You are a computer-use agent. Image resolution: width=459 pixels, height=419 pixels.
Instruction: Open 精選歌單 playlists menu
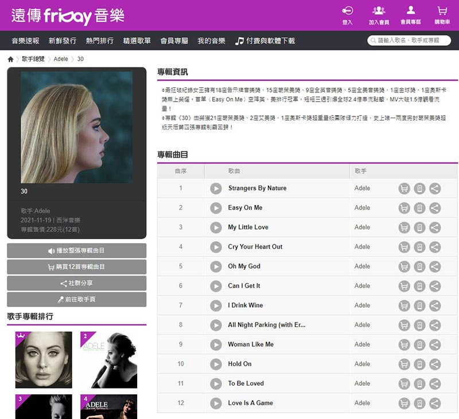(137, 41)
